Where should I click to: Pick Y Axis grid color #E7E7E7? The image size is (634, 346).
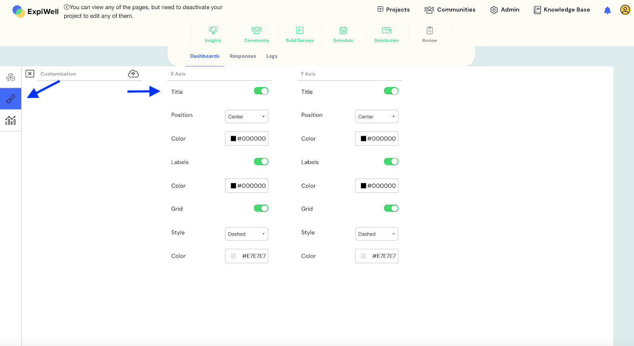pyautogui.click(x=376, y=256)
